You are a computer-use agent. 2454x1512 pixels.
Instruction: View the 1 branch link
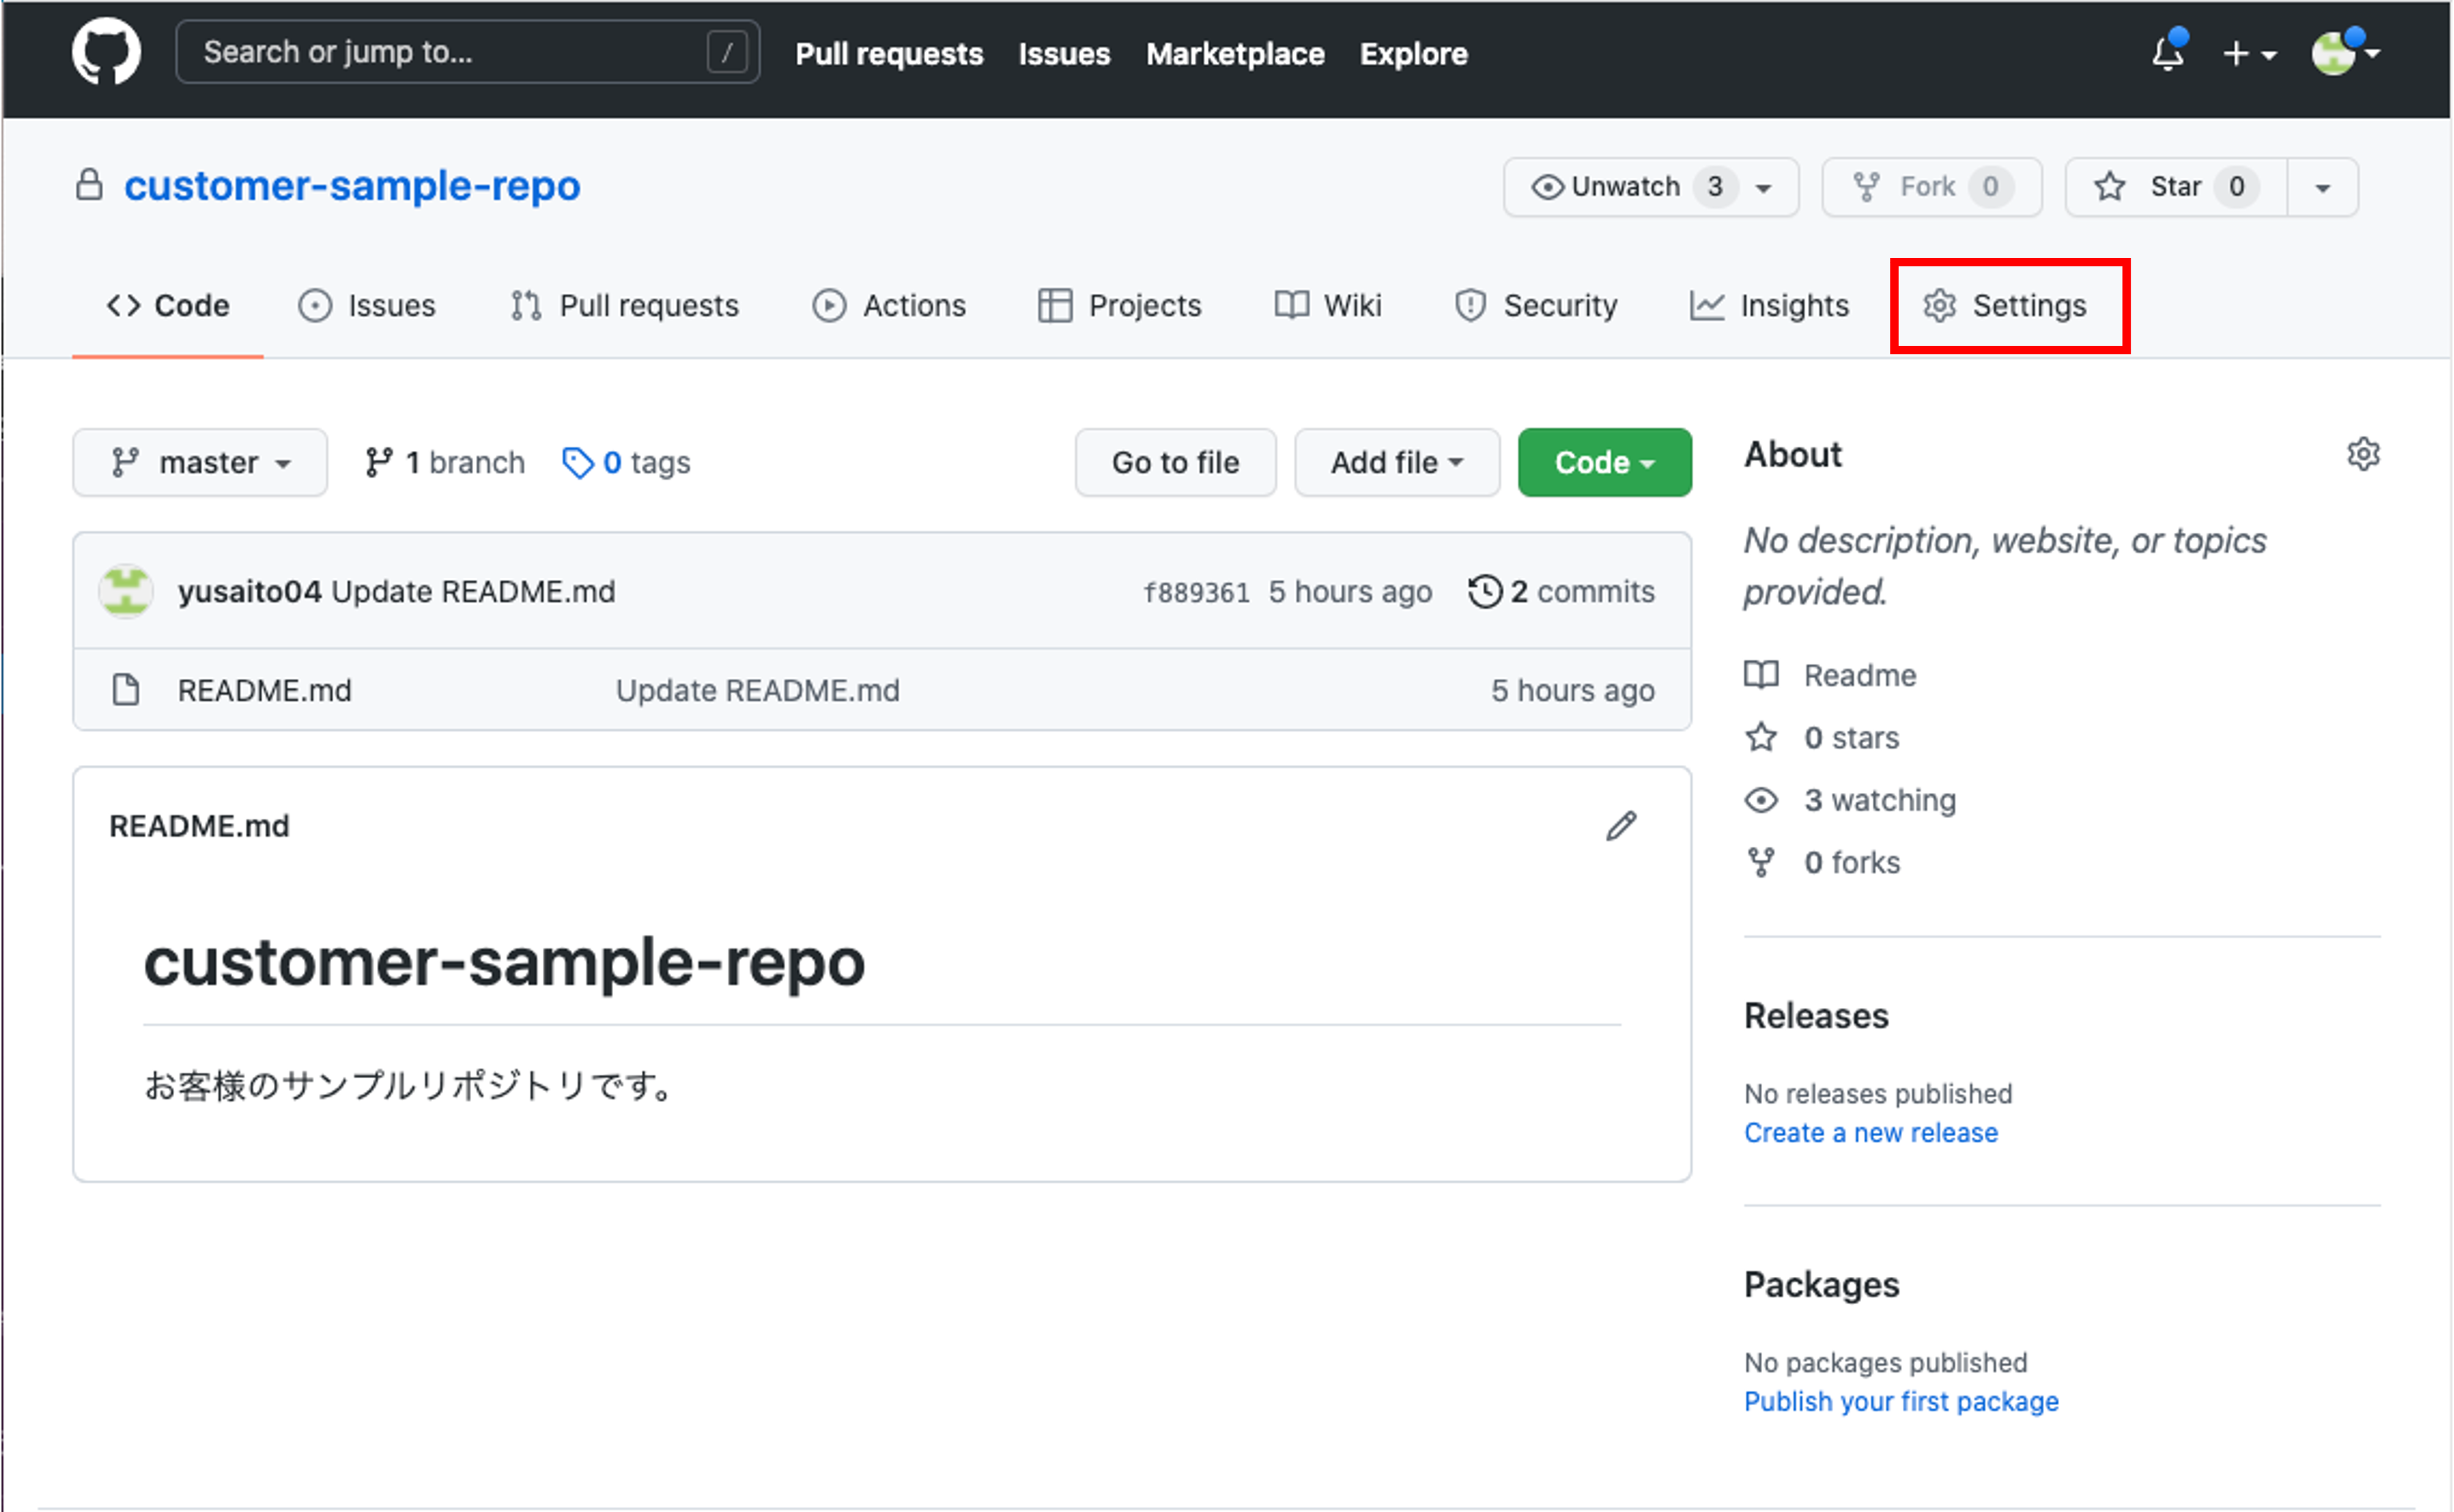(x=444, y=463)
